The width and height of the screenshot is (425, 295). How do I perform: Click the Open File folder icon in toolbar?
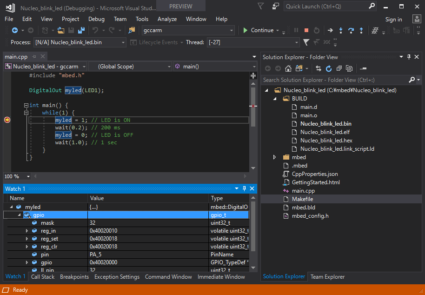pos(61,30)
